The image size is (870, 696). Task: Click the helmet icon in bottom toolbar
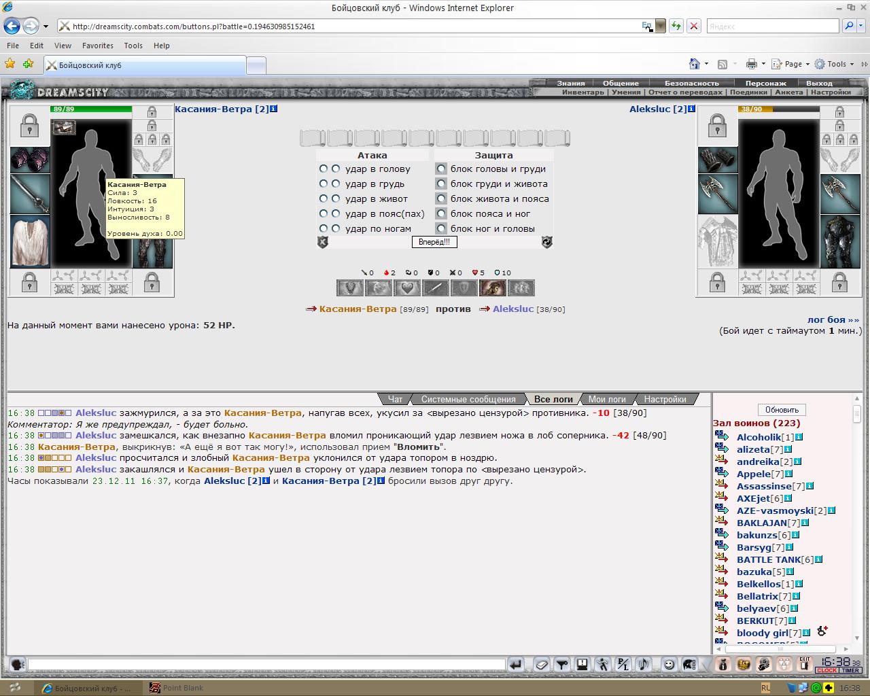coord(689,664)
